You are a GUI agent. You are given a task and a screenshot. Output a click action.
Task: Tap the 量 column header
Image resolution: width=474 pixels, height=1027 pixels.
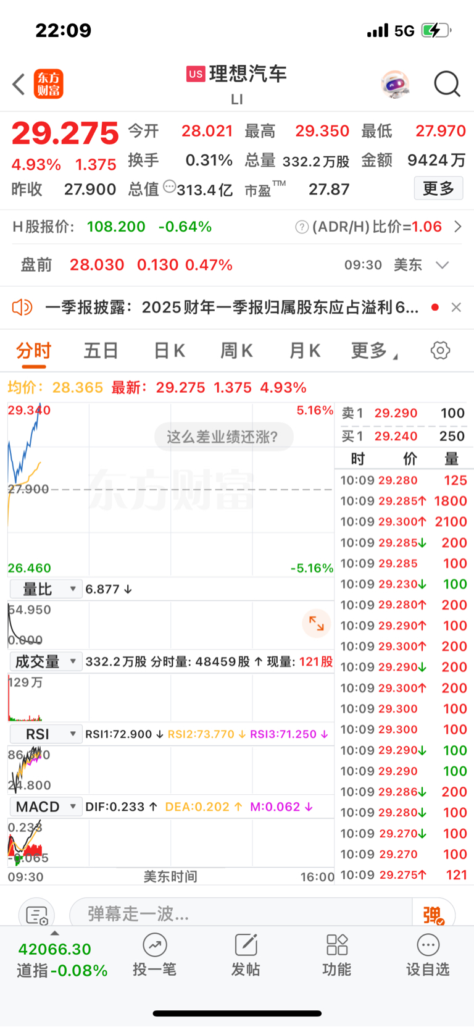tap(452, 459)
